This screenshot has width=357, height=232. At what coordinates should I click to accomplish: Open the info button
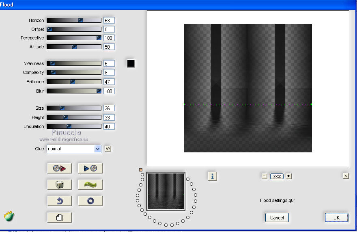213,176
